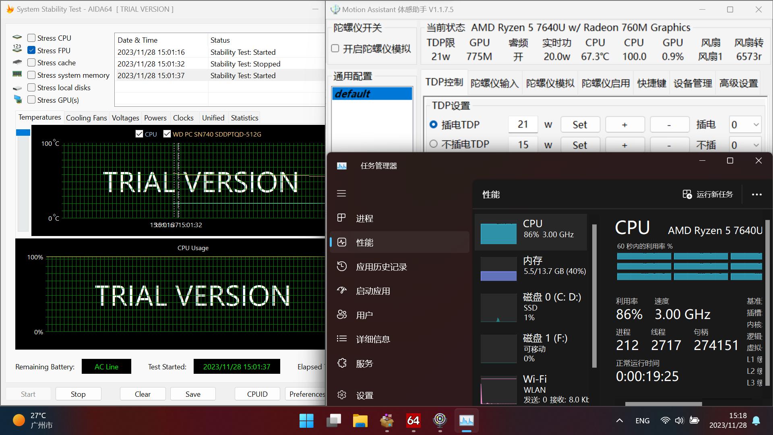773x435 pixels.
Task: Click the Stop button in AIDA64
Action: [x=78, y=394]
